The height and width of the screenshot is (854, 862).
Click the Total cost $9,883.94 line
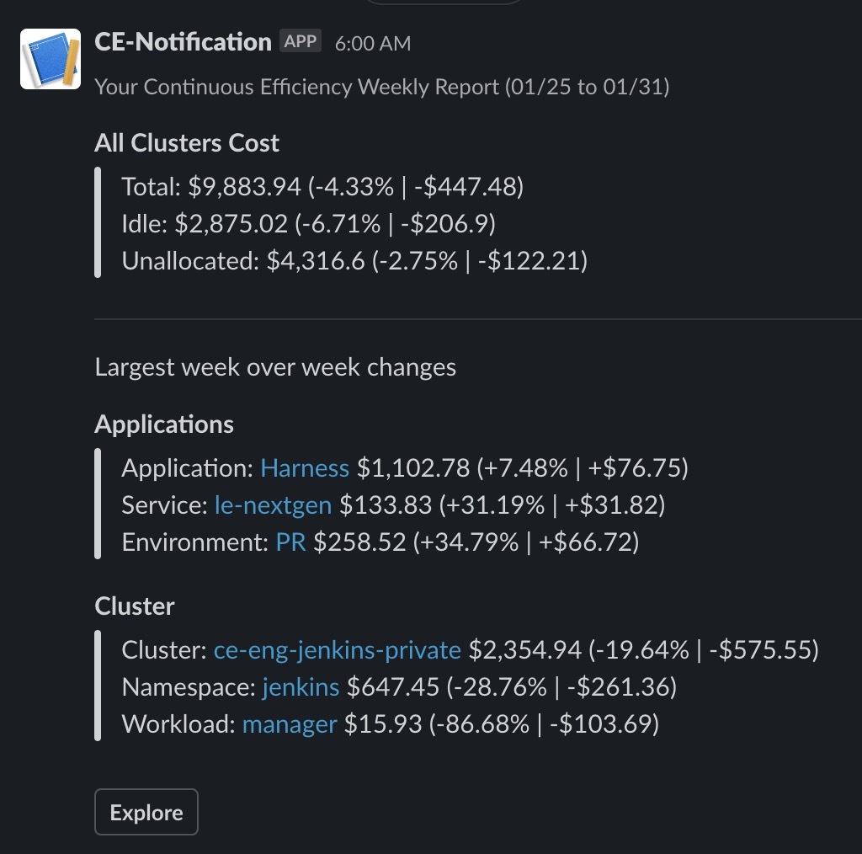pyautogui.click(x=322, y=187)
